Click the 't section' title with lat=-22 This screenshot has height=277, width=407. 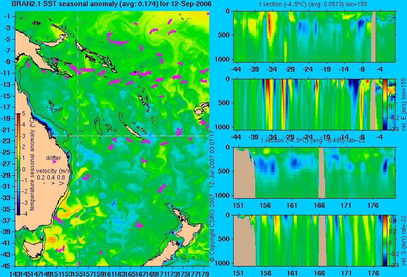click(x=313, y=140)
